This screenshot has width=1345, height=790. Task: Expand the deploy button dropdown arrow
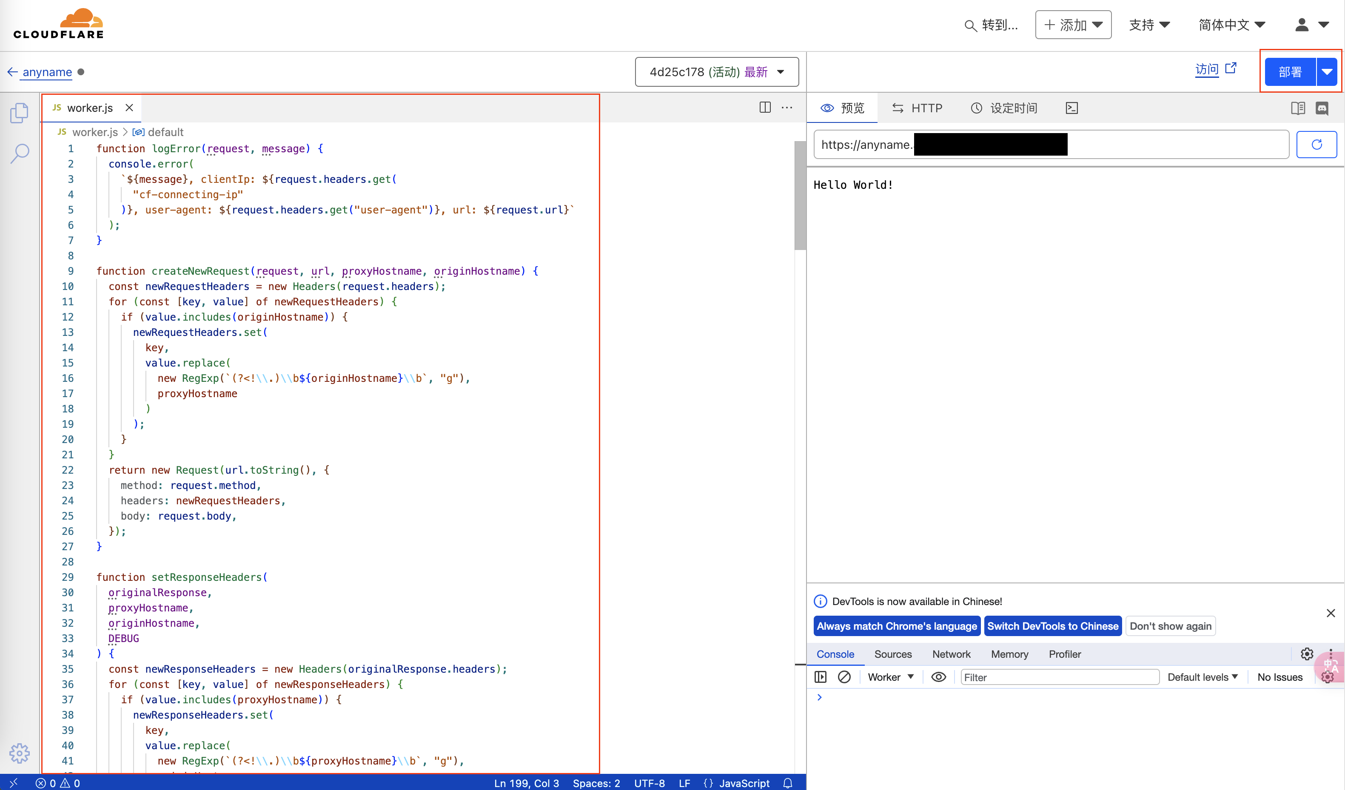point(1327,72)
